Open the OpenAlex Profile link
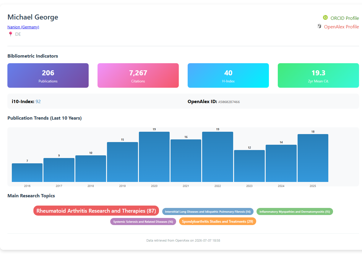This screenshot has height=267, width=362. pyautogui.click(x=341, y=27)
